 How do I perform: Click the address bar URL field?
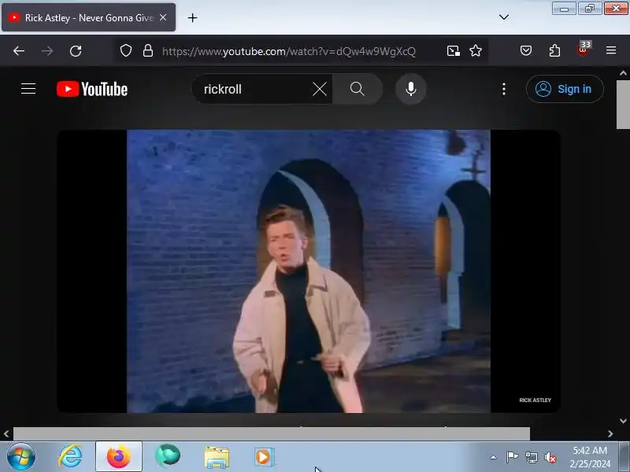pyautogui.click(x=289, y=51)
